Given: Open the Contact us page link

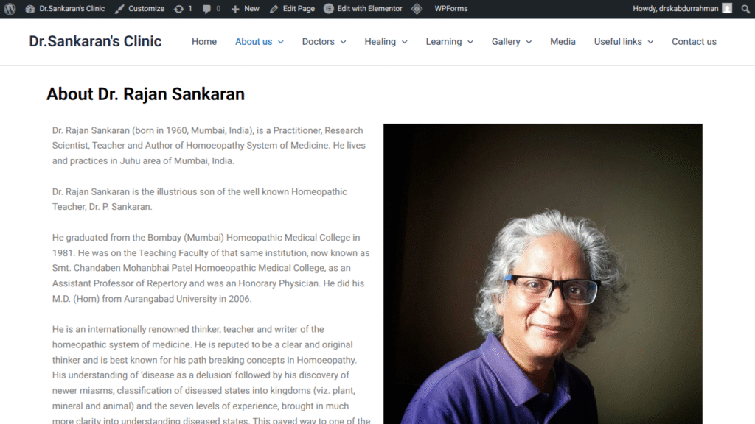Looking at the screenshot, I should pyautogui.click(x=694, y=42).
